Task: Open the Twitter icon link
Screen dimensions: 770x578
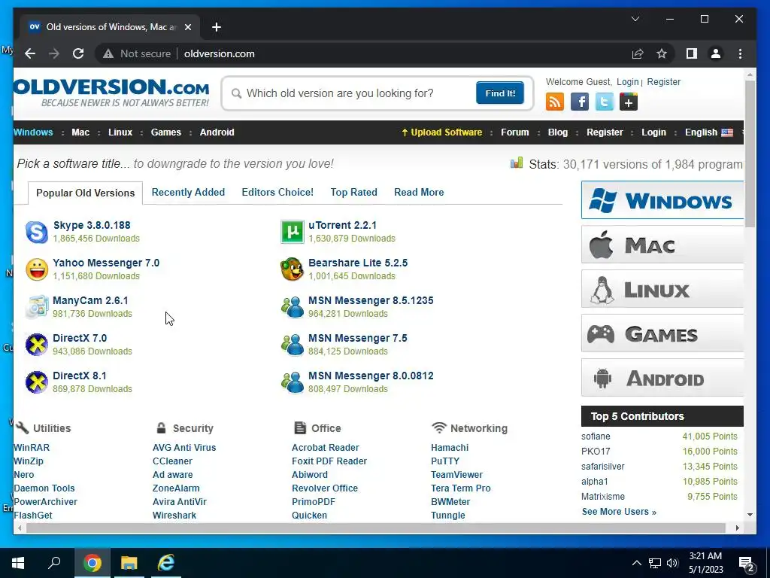Action: (604, 102)
